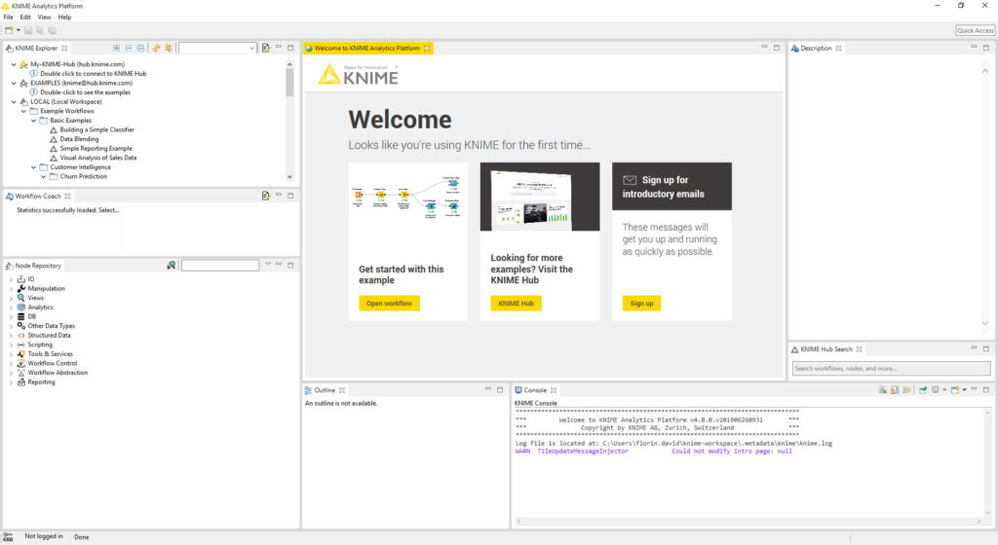998x545 pixels.
Task: Click the Console horizontal scrollbar
Action: 749,522
